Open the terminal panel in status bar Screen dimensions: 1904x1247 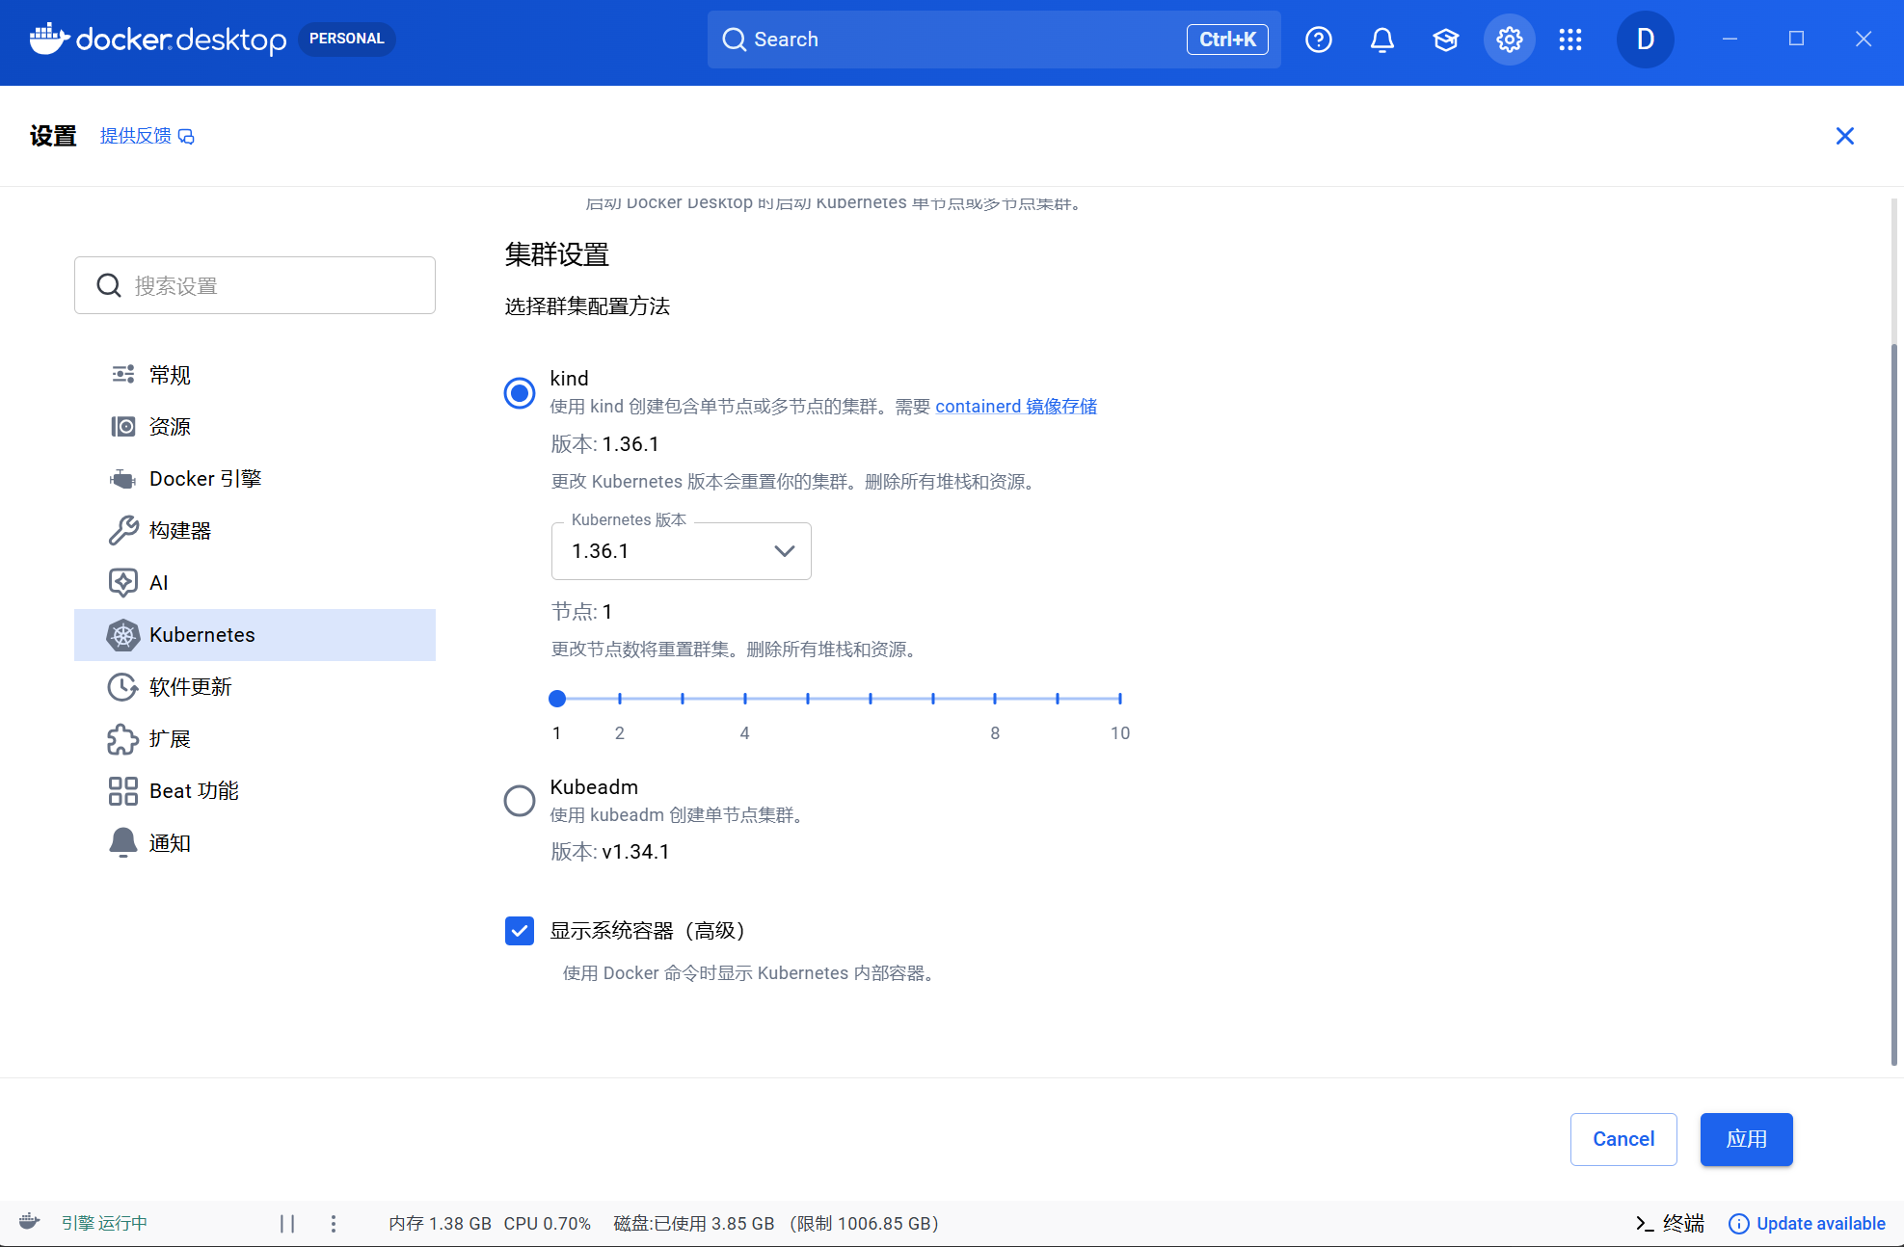pos(1670,1224)
